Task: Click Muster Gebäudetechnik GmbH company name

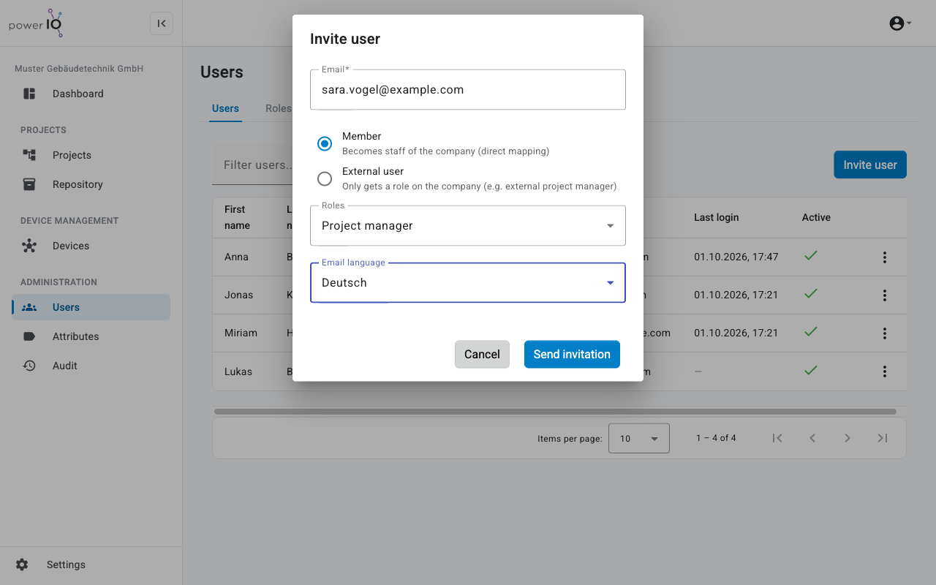Action: tap(79, 69)
